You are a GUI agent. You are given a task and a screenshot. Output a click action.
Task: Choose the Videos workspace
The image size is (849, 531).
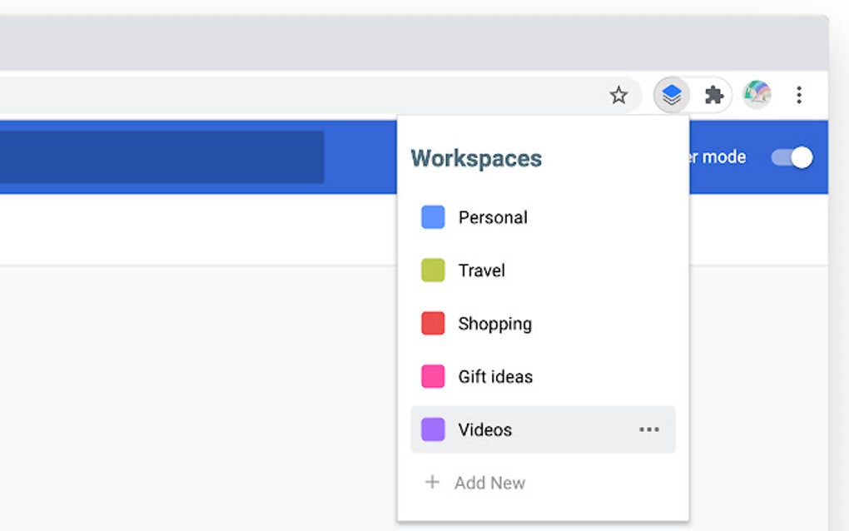(x=485, y=429)
